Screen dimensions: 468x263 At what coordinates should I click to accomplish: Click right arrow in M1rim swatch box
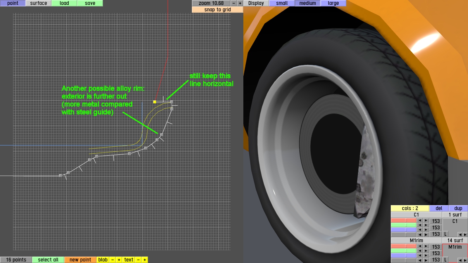pos(465,260)
